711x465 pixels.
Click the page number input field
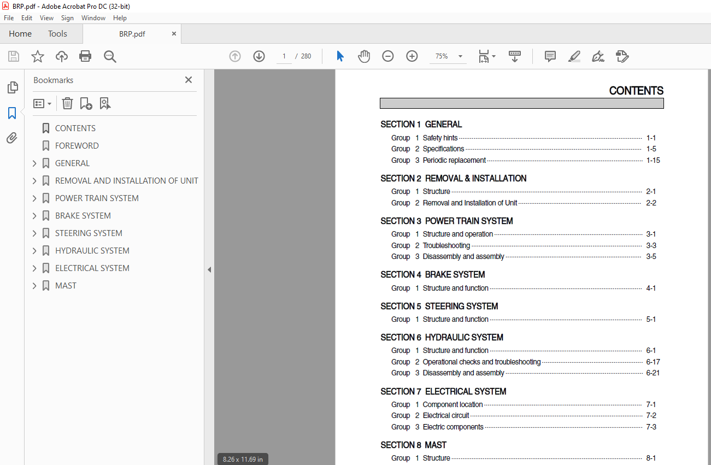pos(284,56)
